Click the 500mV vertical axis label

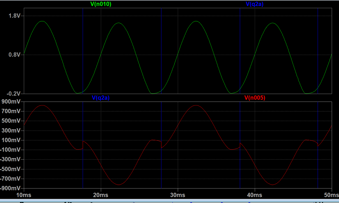click(x=11, y=121)
